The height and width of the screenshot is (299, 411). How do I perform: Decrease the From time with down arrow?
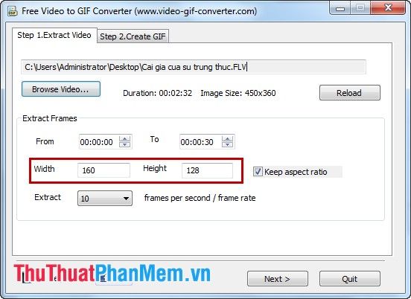click(x=125, y=144)
